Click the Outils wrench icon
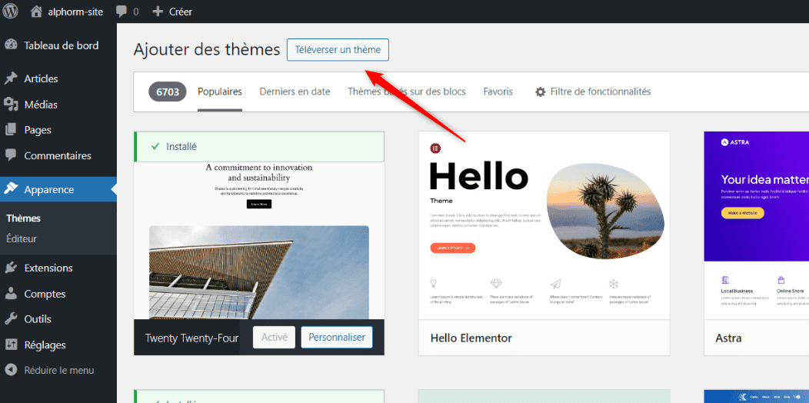The width and height of the screenshot is (809, 403). (x=11, y=319)
